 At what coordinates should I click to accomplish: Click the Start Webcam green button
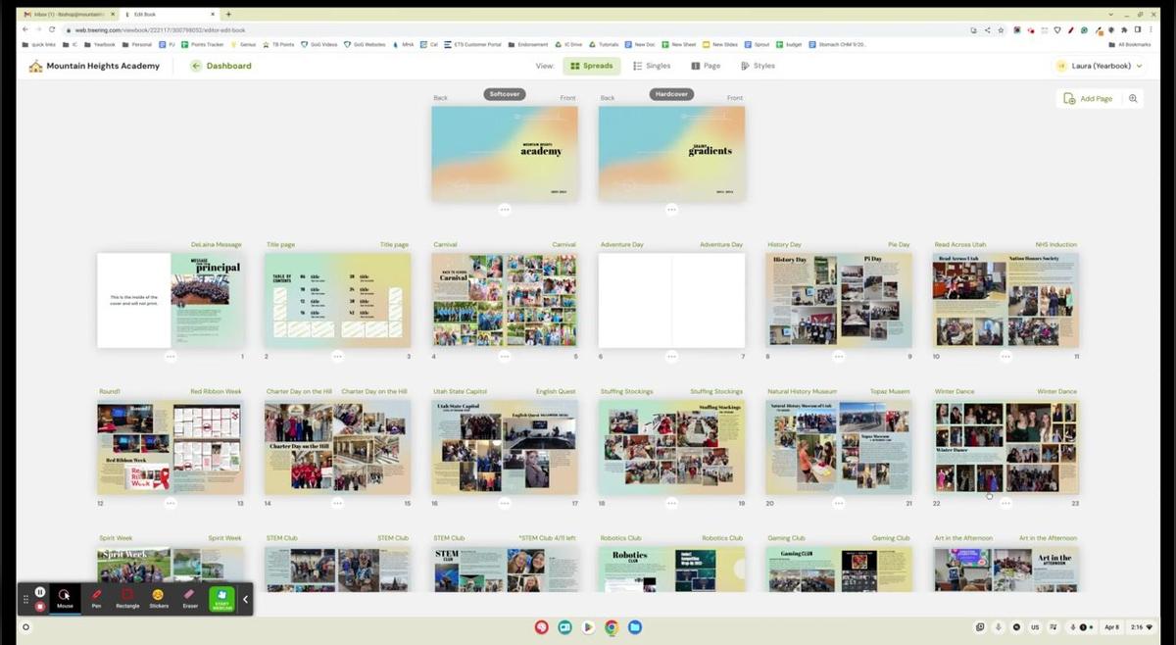point(222,598)
